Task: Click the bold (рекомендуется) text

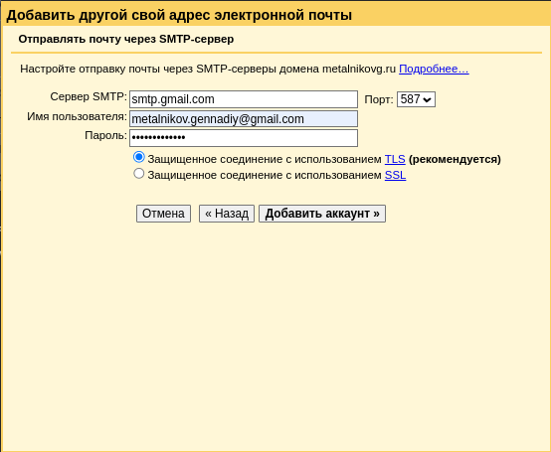Action: (455, 159)
